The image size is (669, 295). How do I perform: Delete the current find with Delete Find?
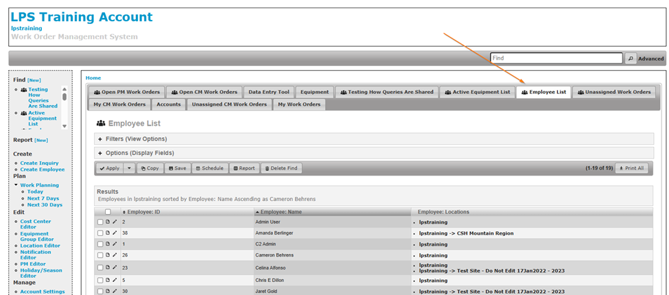click(280, 168)
